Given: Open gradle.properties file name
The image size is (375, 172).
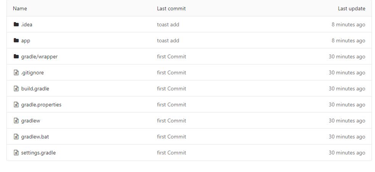Looking at the screenshot, I should point(41,105).
